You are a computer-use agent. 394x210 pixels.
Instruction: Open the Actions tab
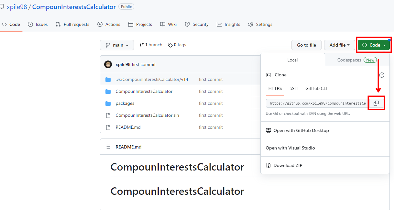[109, 24]
